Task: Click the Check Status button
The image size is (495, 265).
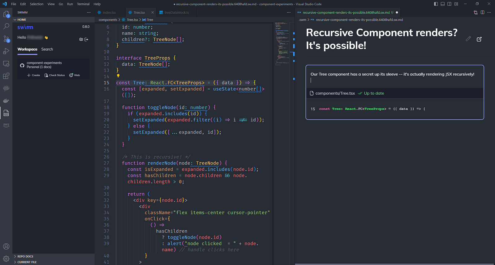Action: click(x=55, y=75)
